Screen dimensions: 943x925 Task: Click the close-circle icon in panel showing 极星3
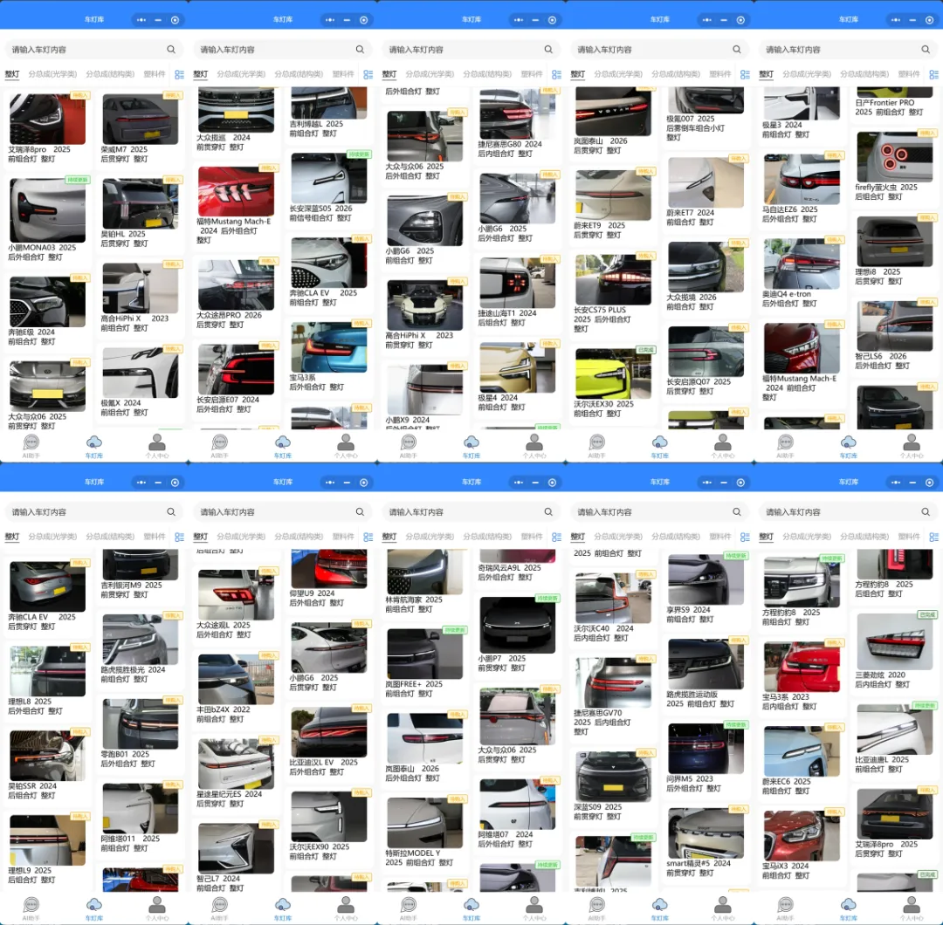pyautogui.click(x=929, y=20)
